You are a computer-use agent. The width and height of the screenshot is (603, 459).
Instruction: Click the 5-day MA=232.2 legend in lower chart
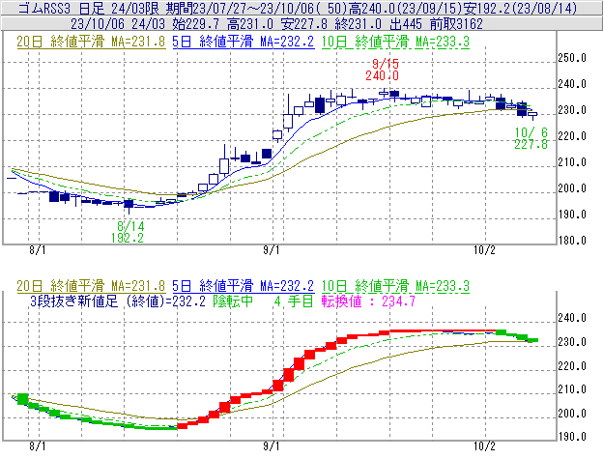(x=244, y=286)
